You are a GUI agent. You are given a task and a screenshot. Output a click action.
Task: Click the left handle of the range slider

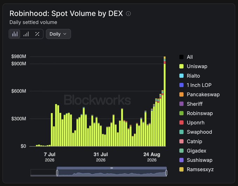[57, 173]
